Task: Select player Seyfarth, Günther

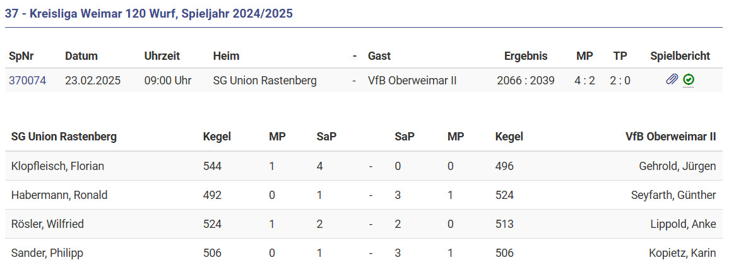Action: (x=673, y=195)
